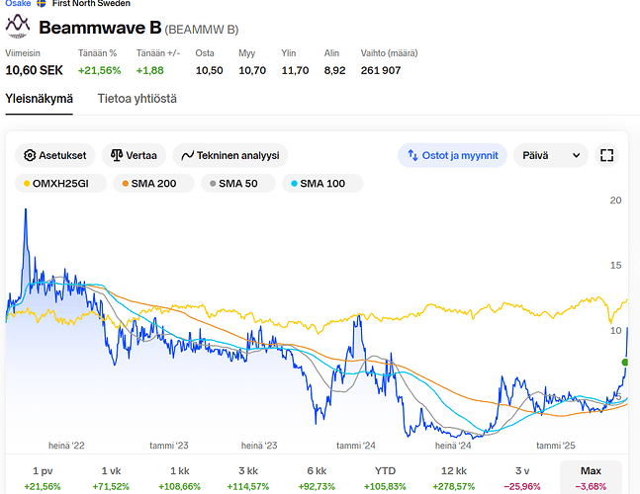Expand the Päivä interval dropdown
Viewport: 640px width, 494px height.
[x=551, y=155]
